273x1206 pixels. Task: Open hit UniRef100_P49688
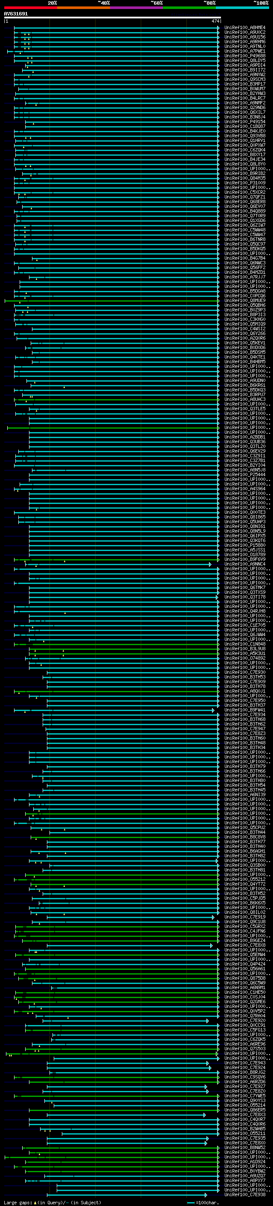(245, 56)
